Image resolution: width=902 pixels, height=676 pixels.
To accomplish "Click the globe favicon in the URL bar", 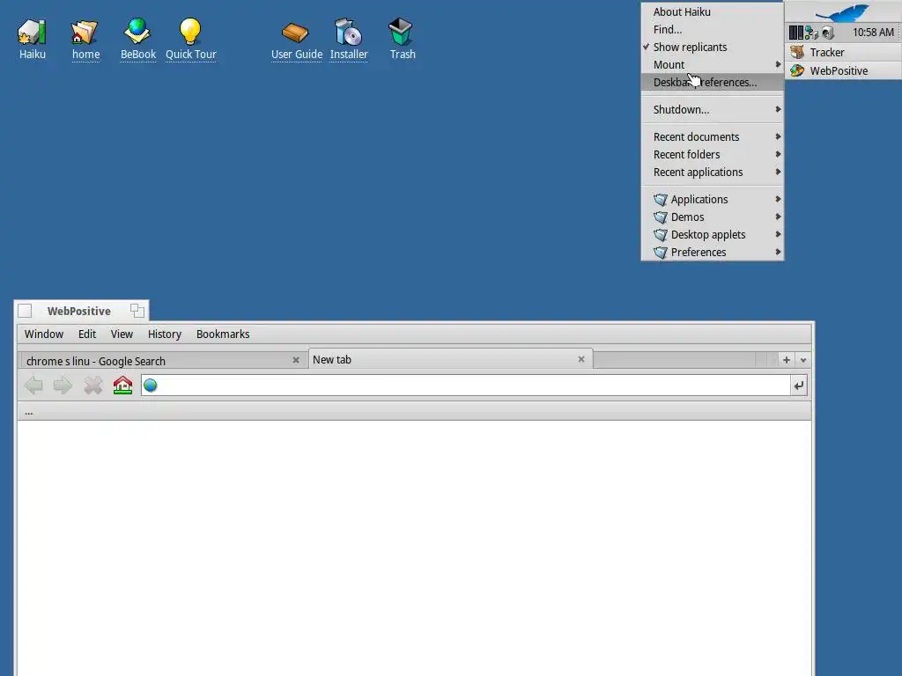I will pyautogui.click(x=150, y=386).
